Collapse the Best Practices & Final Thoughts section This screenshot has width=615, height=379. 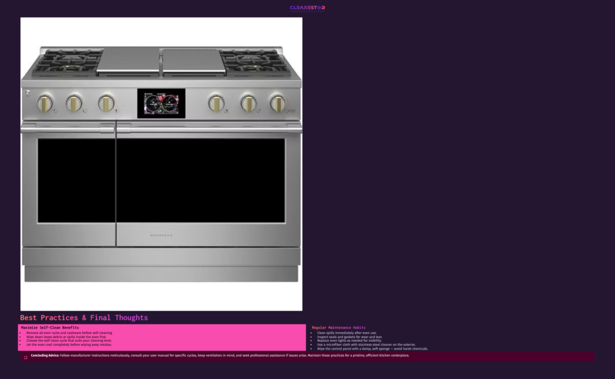[83, 317]
